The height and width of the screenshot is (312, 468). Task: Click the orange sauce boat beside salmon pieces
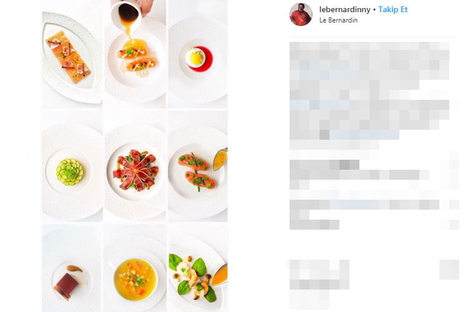click(x=220, y=159)
